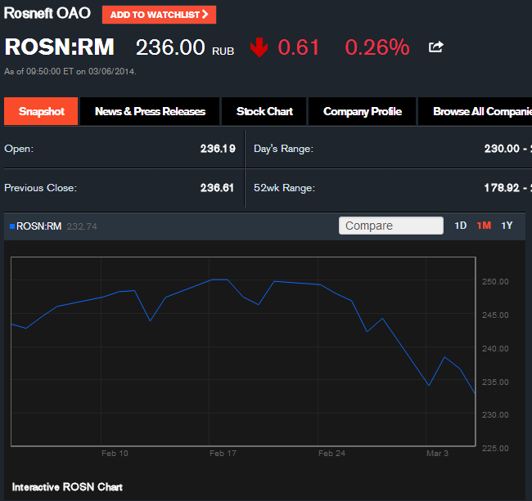Screen dimensions: 532x501
Task: Click the red down arrow price indicator
Action: 259,47
